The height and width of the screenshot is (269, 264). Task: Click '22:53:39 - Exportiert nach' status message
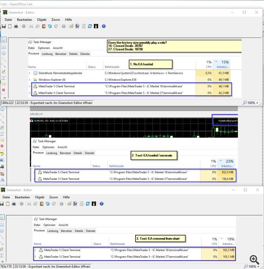click(x=54, y=103)
